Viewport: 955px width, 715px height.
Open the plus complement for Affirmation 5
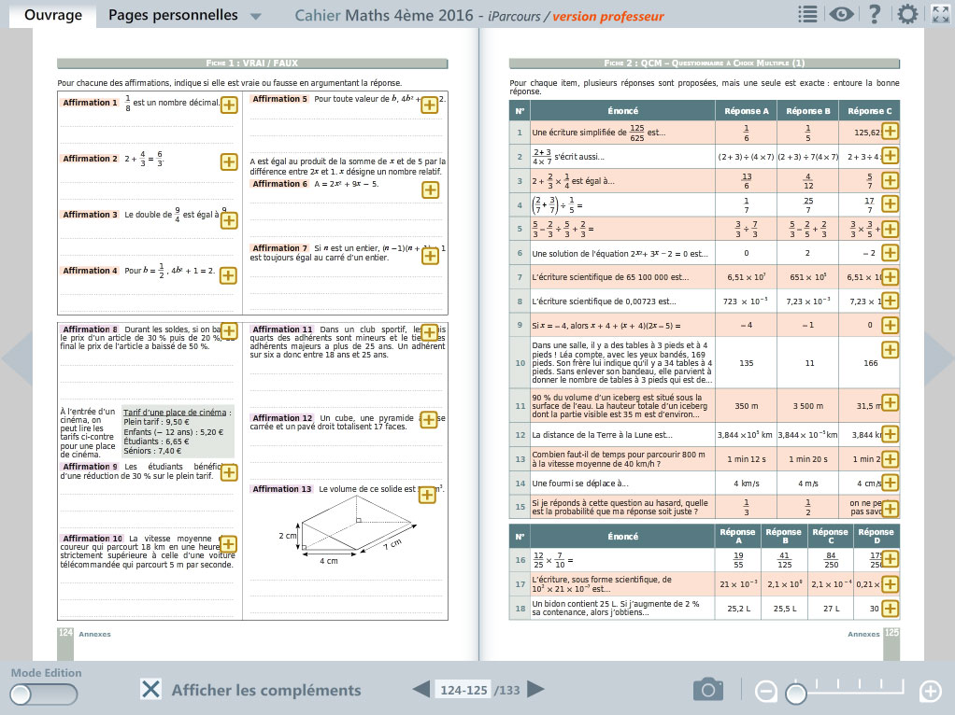pos(430,105)
